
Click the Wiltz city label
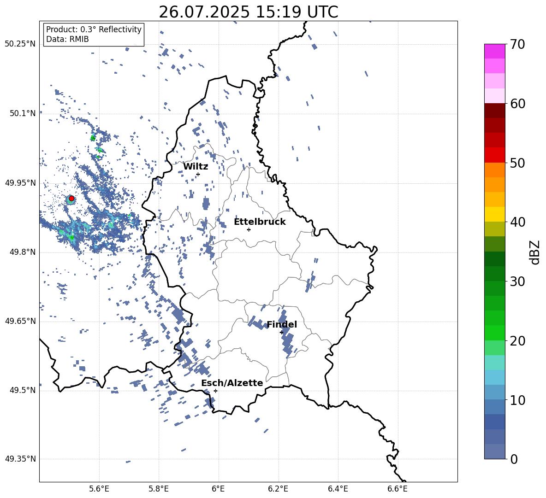coord(196,167)
